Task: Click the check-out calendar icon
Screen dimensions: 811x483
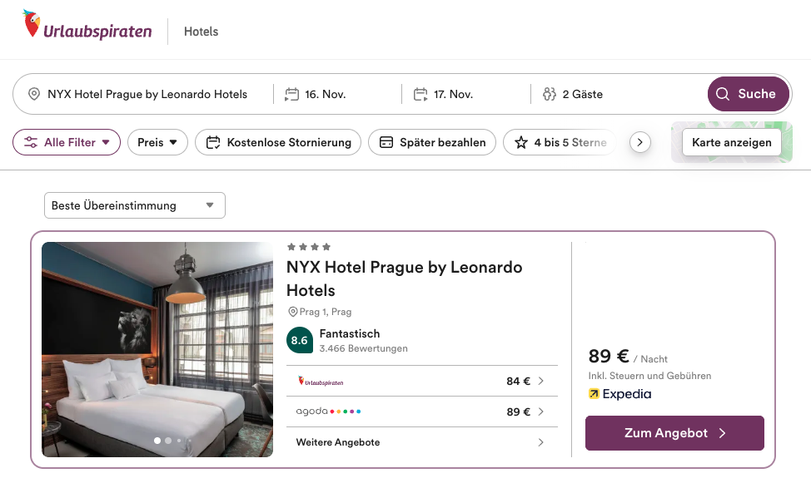Action: pyautogui.click(x=420, y=94)
